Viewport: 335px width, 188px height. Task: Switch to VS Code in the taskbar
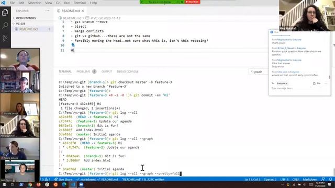[x=73, y=184]
